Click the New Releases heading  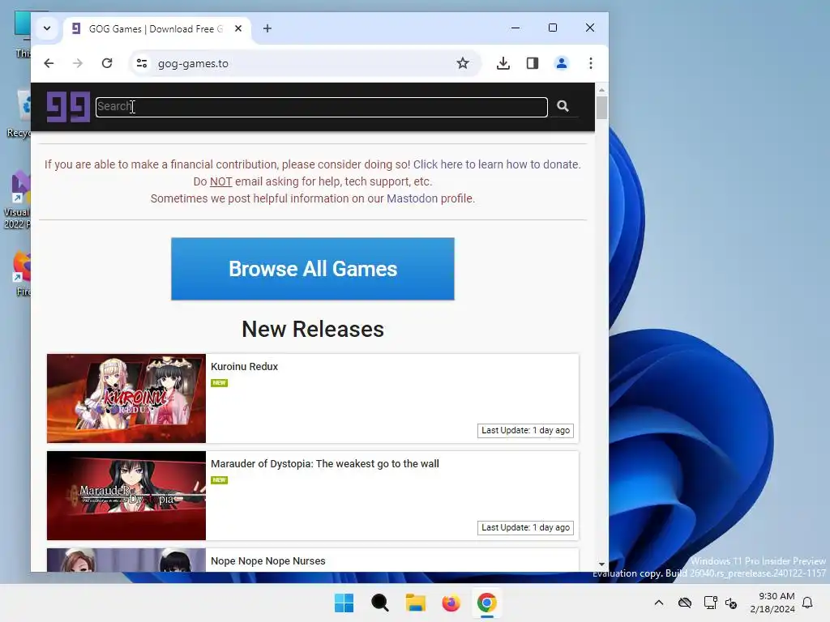coord(313,329)
